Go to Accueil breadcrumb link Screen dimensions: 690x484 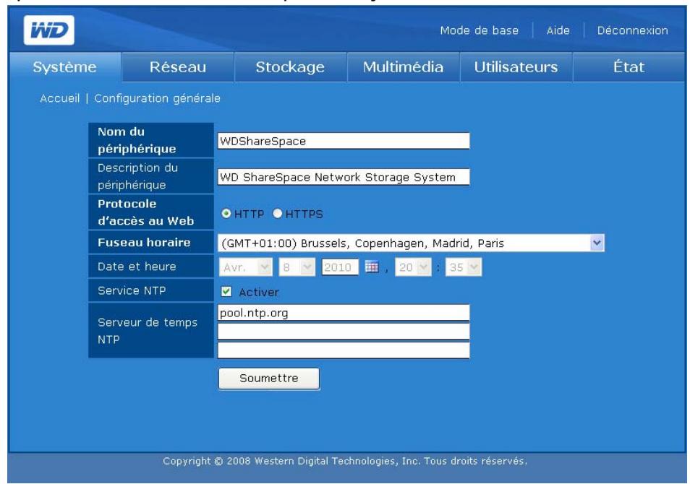(60, 98)
